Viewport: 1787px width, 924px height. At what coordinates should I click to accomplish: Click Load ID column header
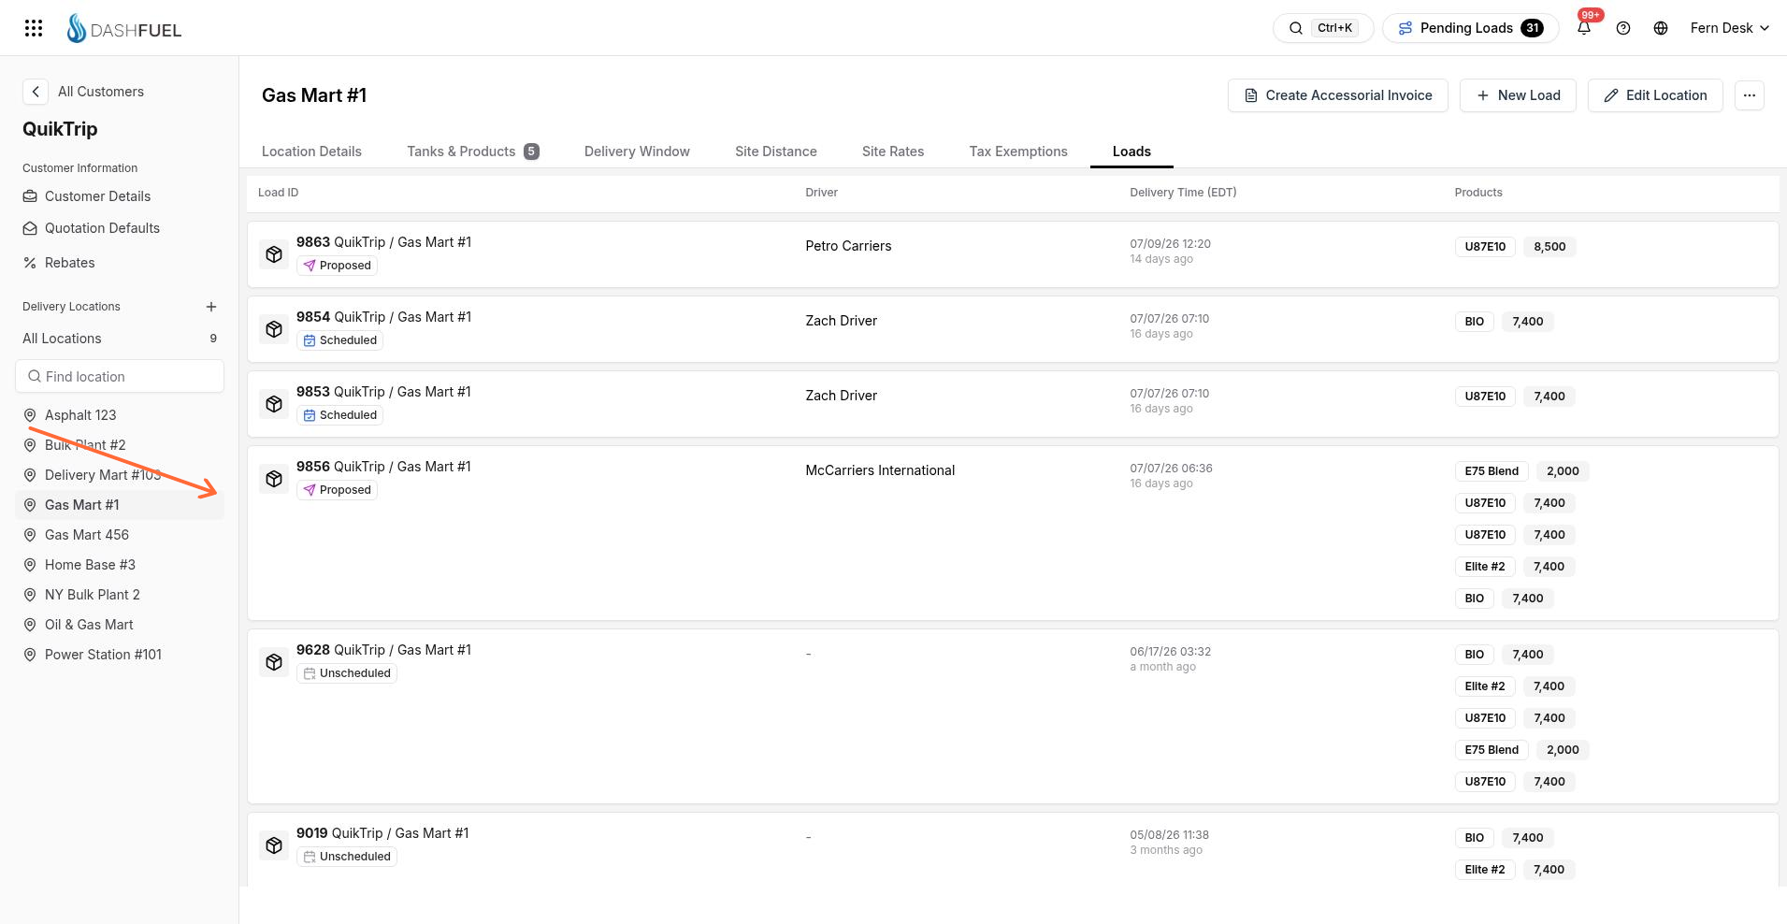(278, 193)
